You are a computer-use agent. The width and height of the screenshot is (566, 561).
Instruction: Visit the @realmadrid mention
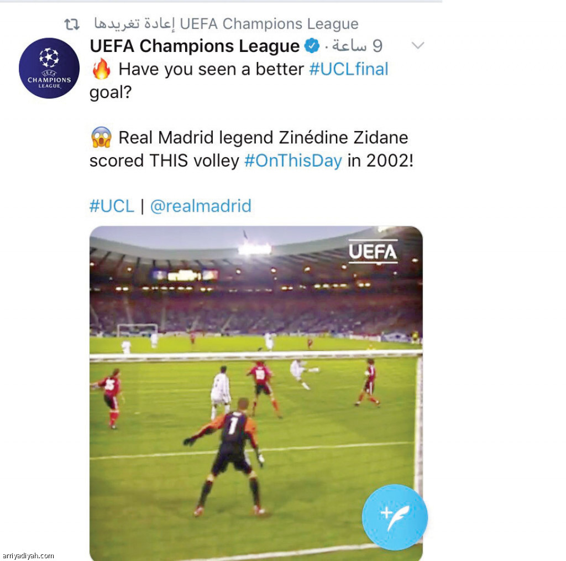click(x=201, y=206)
